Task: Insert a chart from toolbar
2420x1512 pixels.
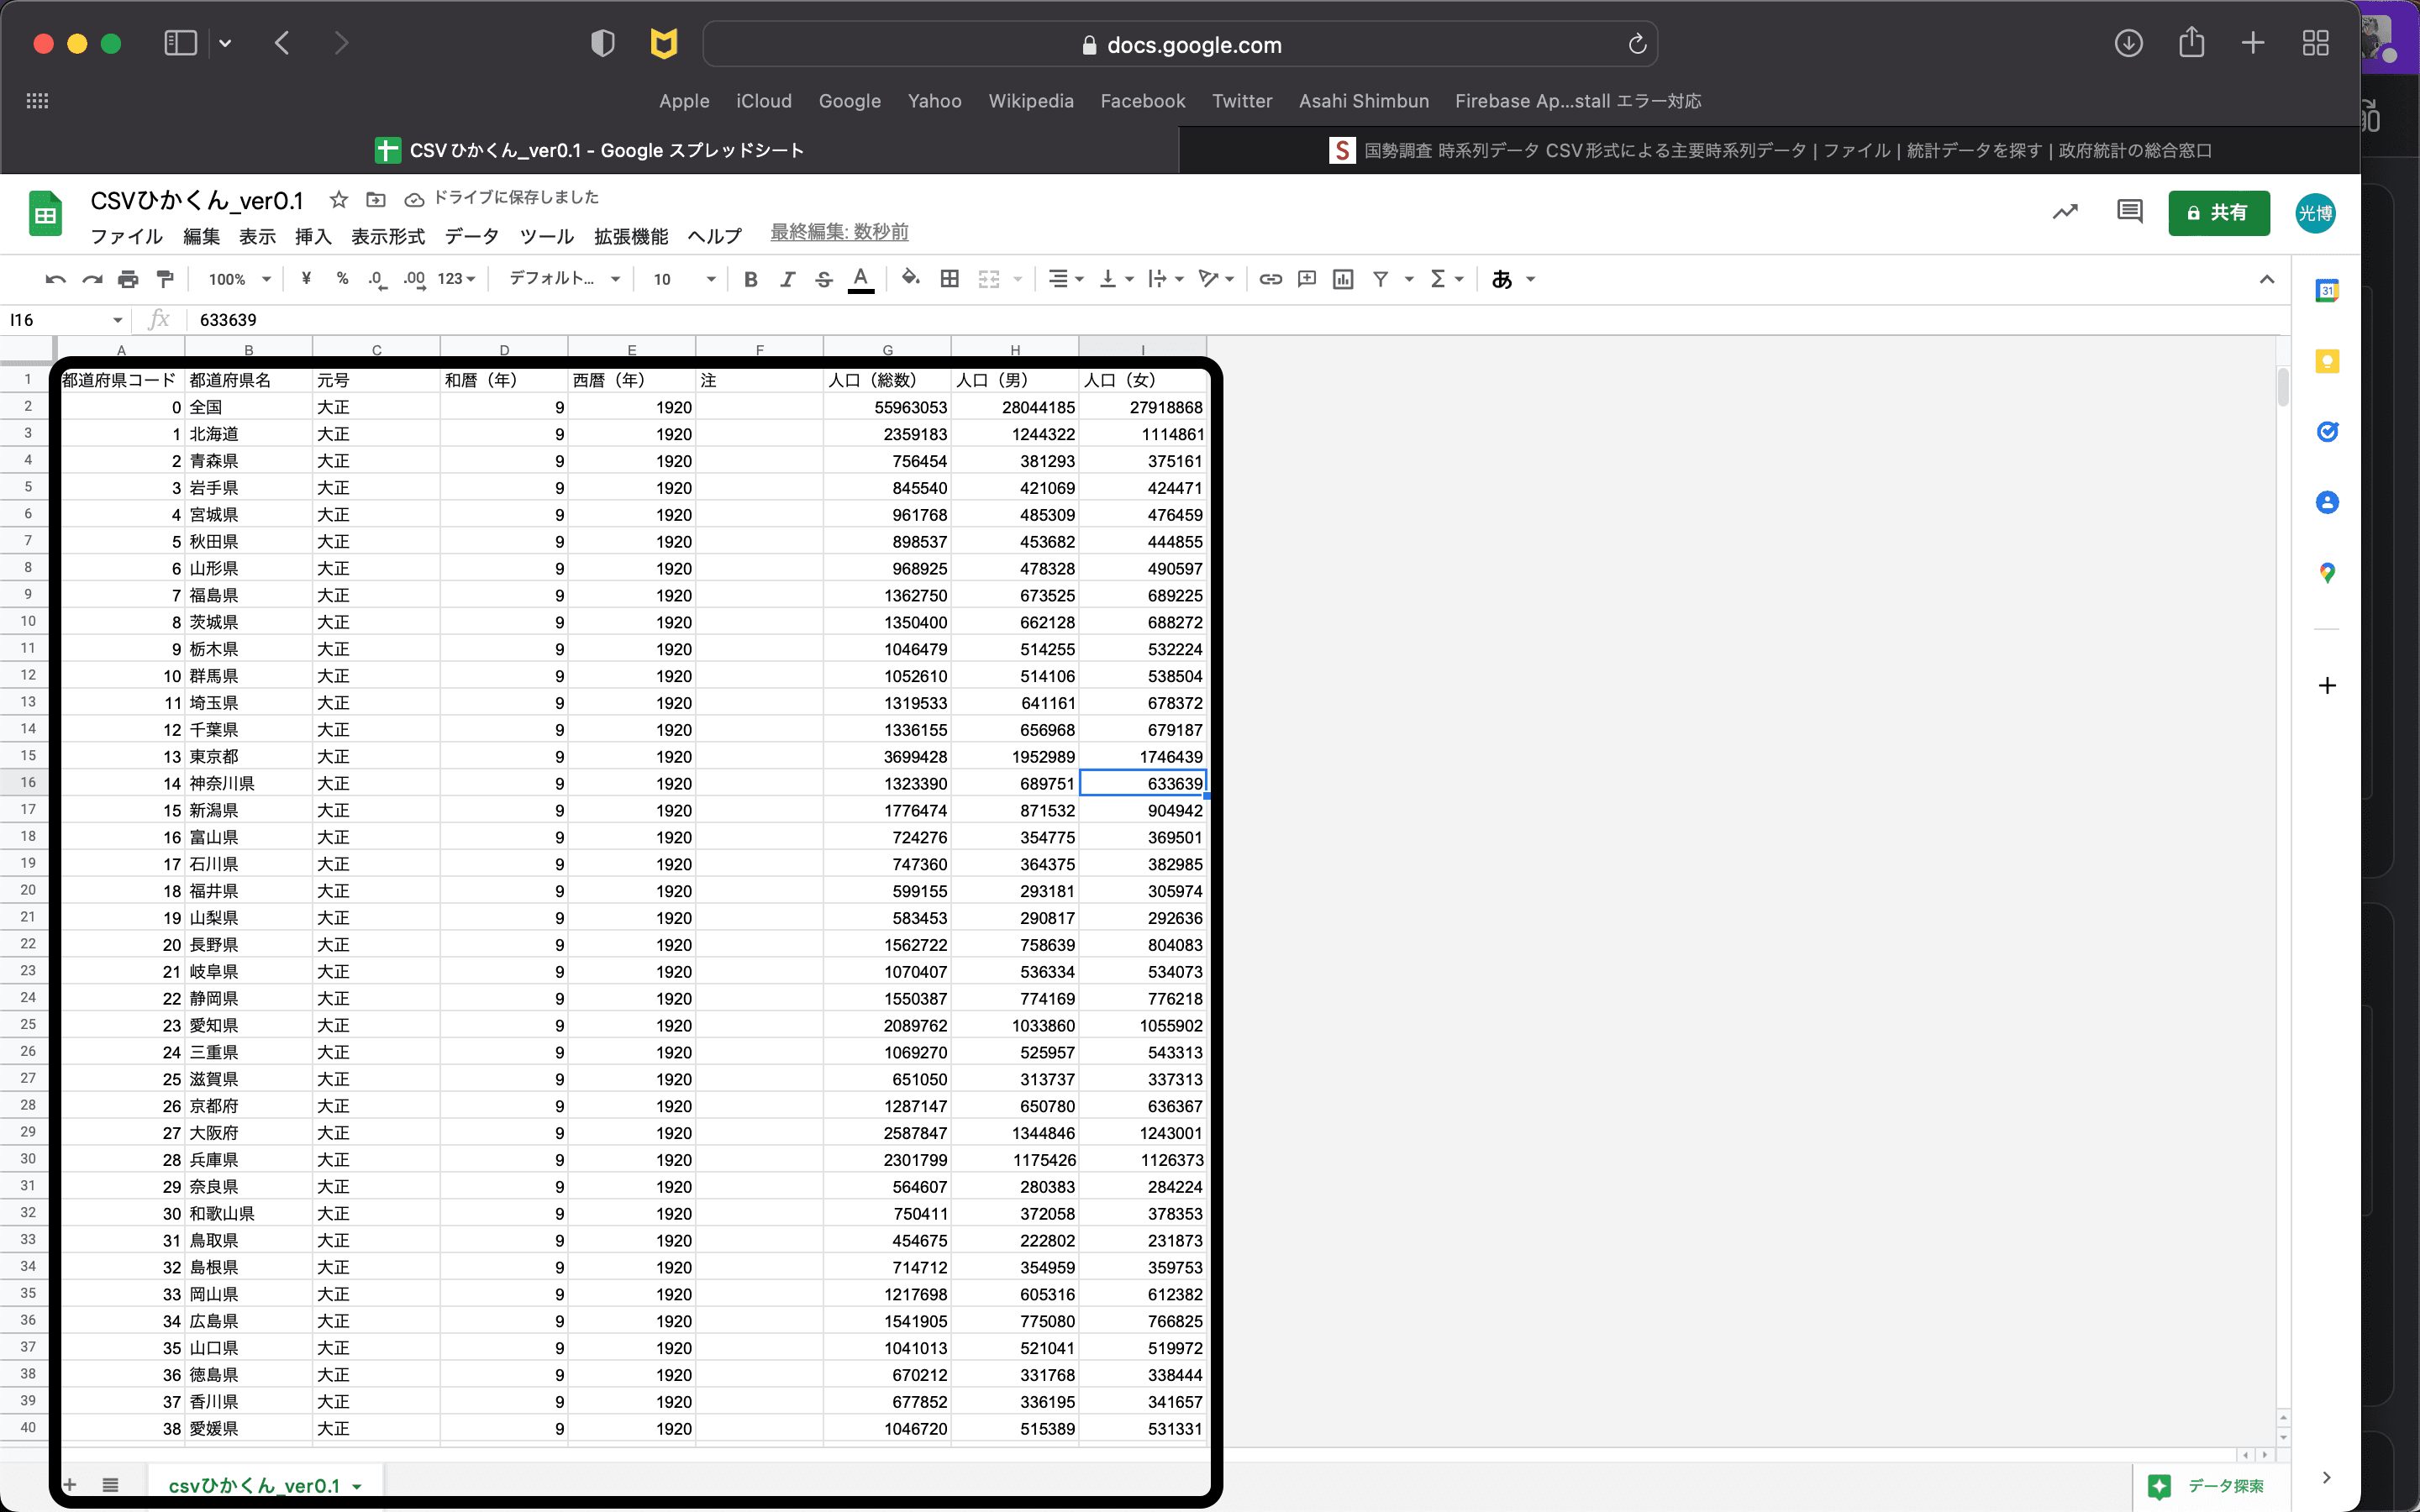Action: pyautogui.click(x=1343, y=279)
